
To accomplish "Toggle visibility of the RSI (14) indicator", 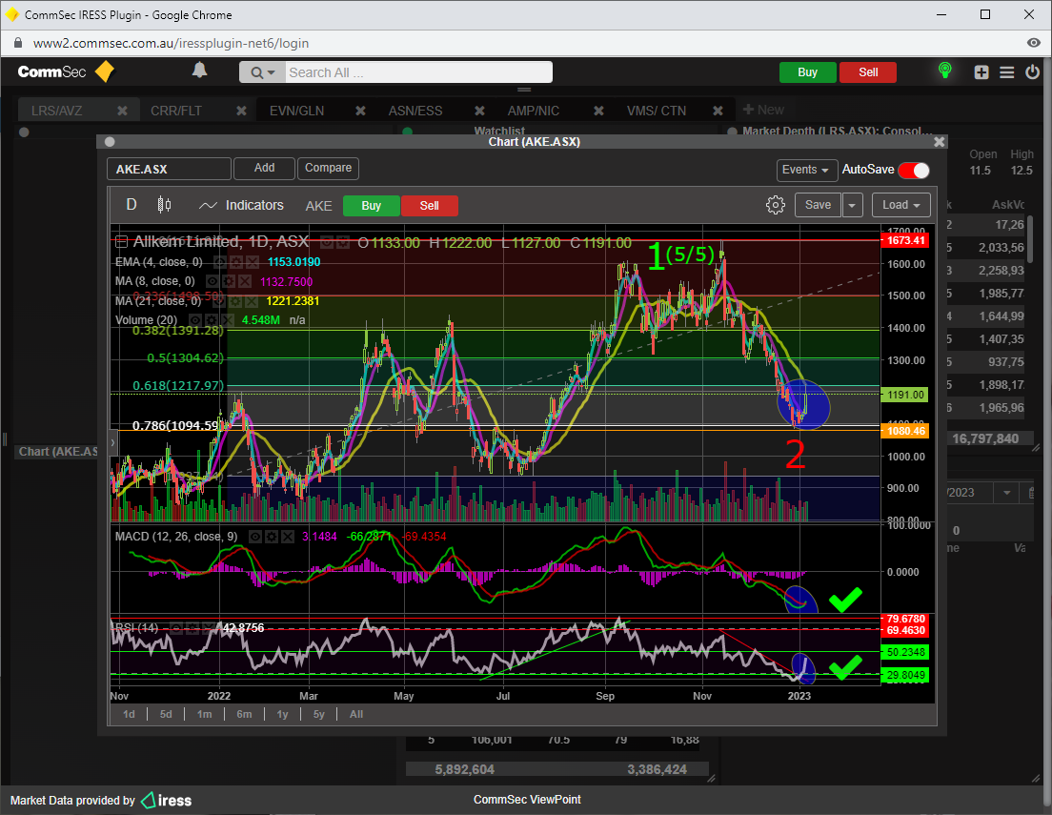I will click(x=175, y=628).
